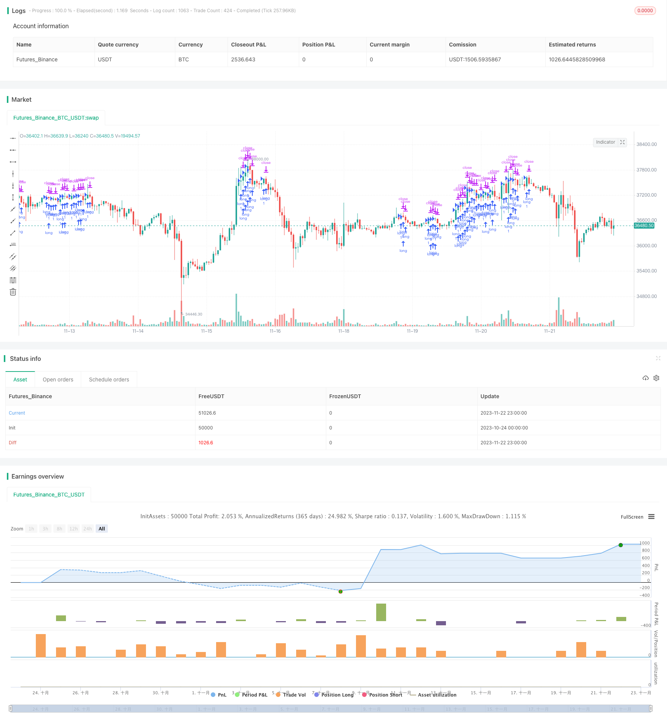
Task: Open the earnings chart in FullScreen
Action: (x=632, y=517)
